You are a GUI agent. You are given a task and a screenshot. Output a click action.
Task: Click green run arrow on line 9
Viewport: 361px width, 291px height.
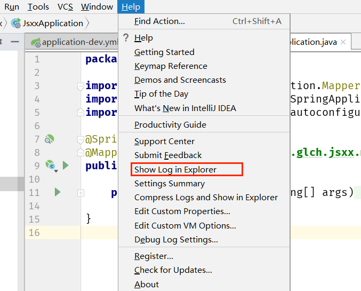pyautogui.click(x=66, y=166)
